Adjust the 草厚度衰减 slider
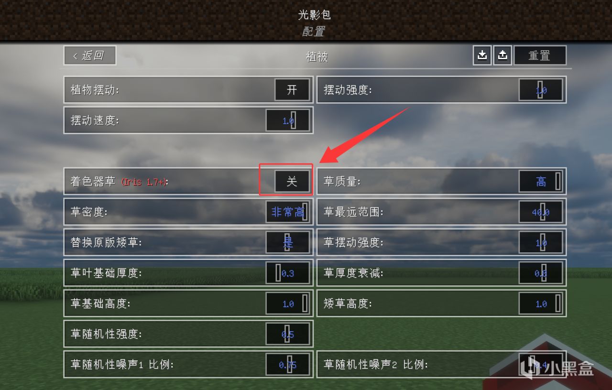 (541, 273)
